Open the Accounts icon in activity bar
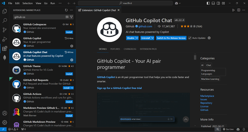The image size is (248, 132). coord(4,113)
